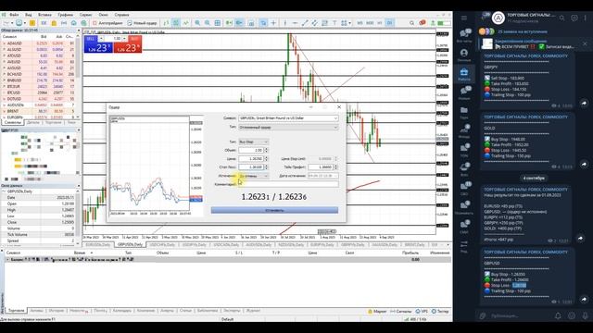Switch to the История tab in terminal panel
The width and height of the screenshot is (593, 333).
coord(57,311)
